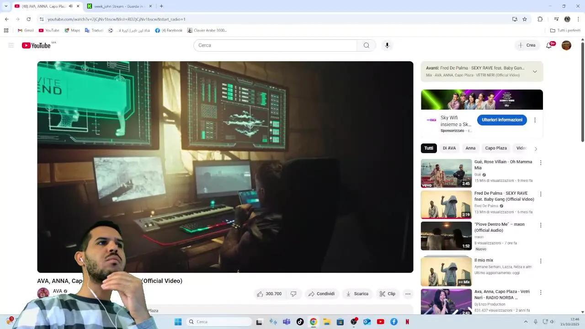Open options menu for Sky Wifi ad
585x329 pixels.
tap(535, 120)
